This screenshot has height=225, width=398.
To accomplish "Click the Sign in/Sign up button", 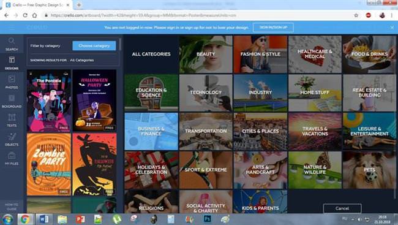I will tap(273, 27).
